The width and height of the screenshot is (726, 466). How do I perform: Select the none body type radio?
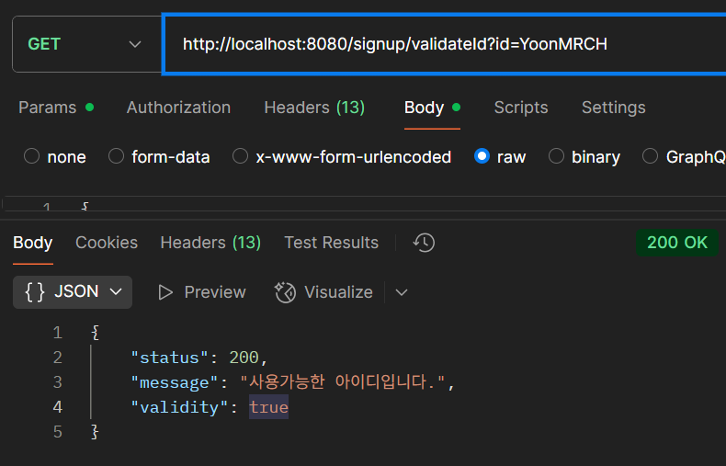click(31, 156)
